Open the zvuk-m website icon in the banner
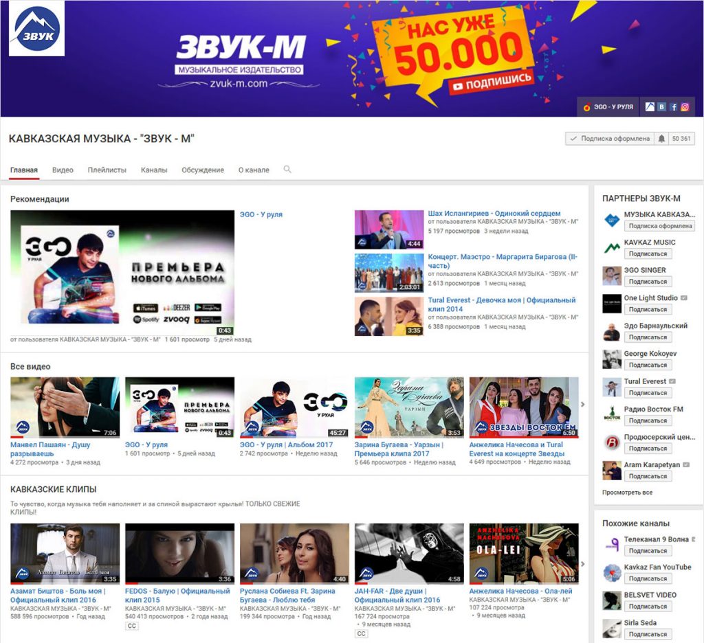 [650, 106]
